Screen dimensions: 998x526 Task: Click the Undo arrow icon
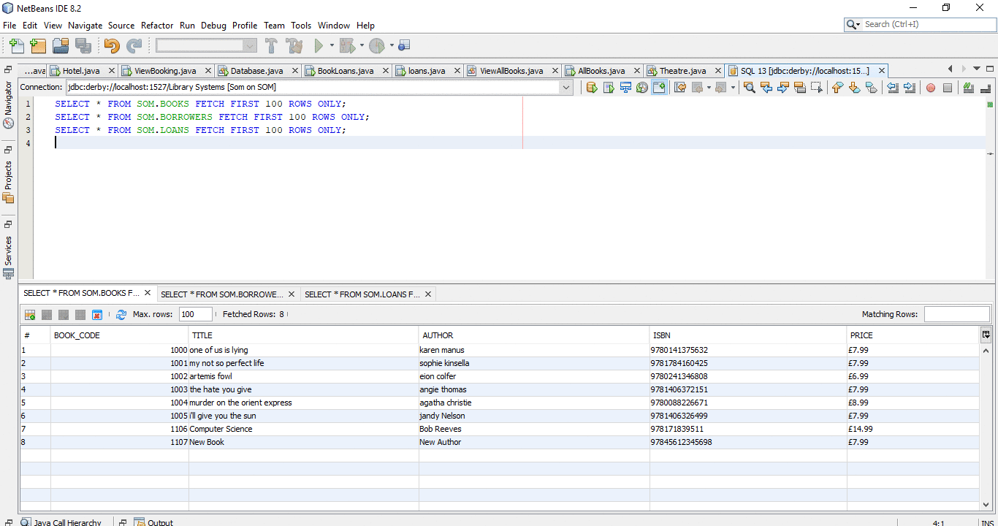pyautogui.click(x=112, y=46)
